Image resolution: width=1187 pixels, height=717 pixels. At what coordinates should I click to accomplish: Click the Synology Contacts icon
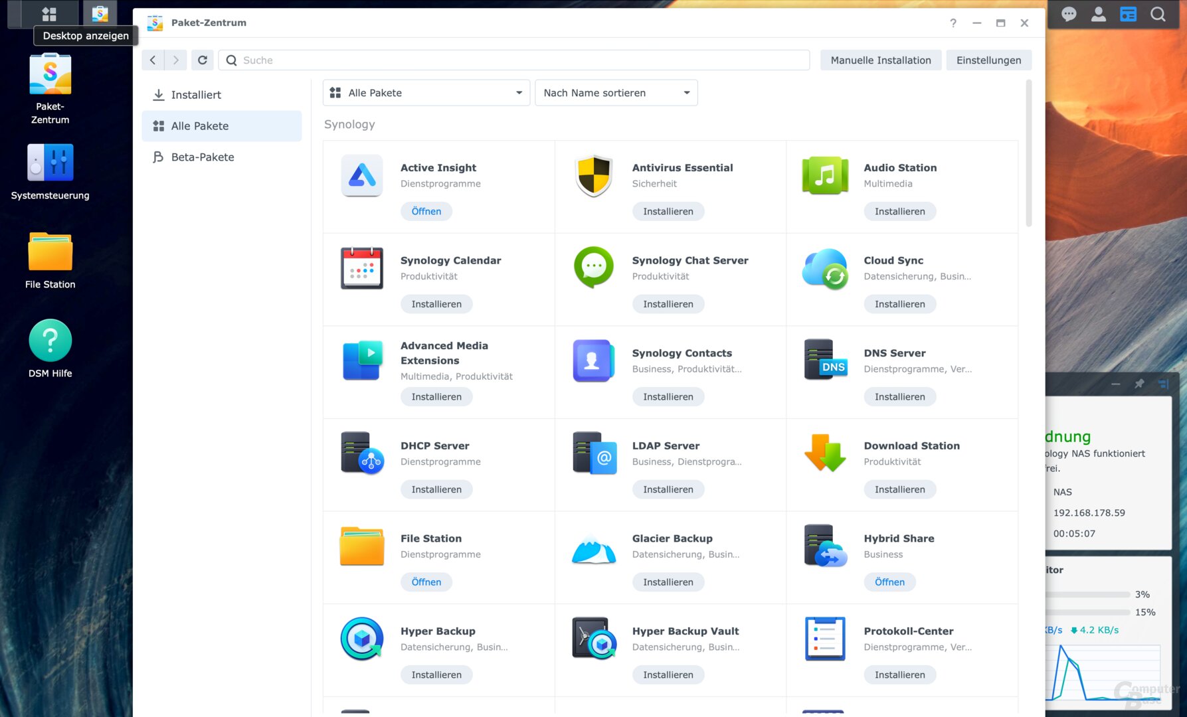tap(594, 360)
